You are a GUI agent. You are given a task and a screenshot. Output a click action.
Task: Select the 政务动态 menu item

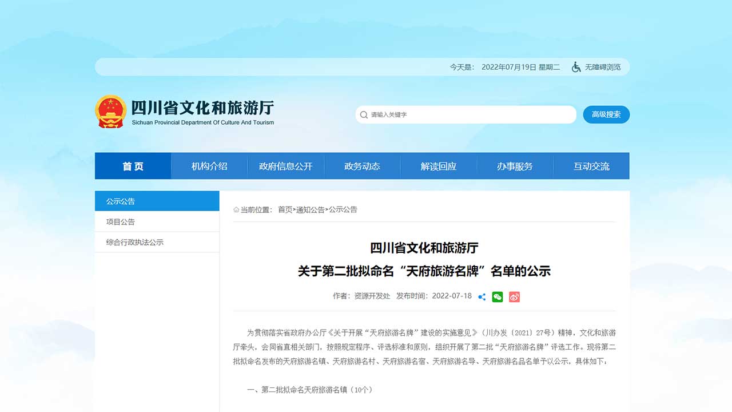point(362,166)
